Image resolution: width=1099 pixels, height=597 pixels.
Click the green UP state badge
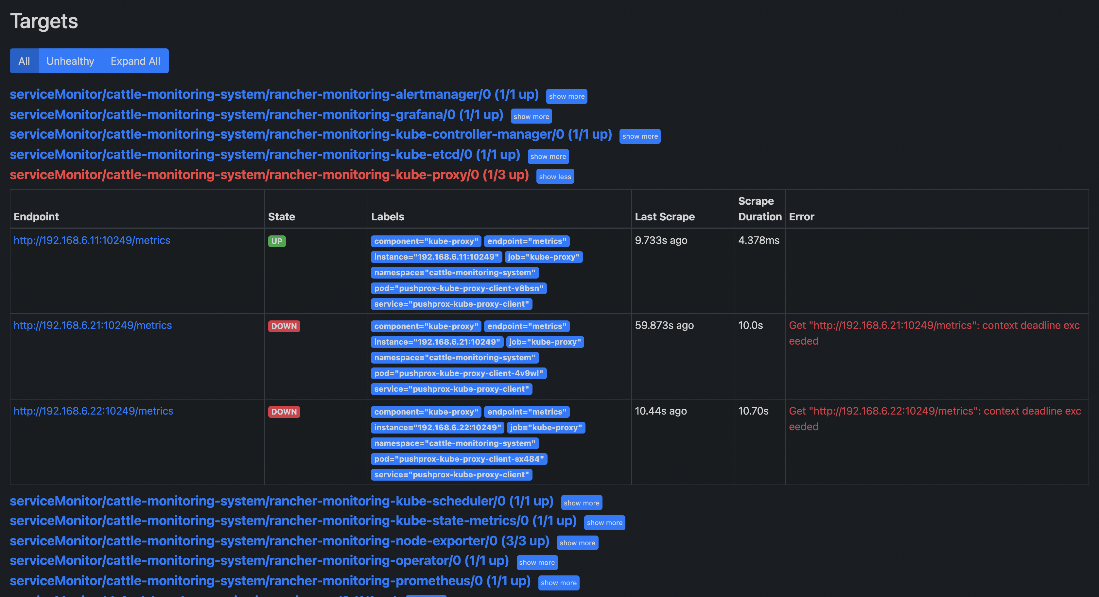(x=276, y=241)
